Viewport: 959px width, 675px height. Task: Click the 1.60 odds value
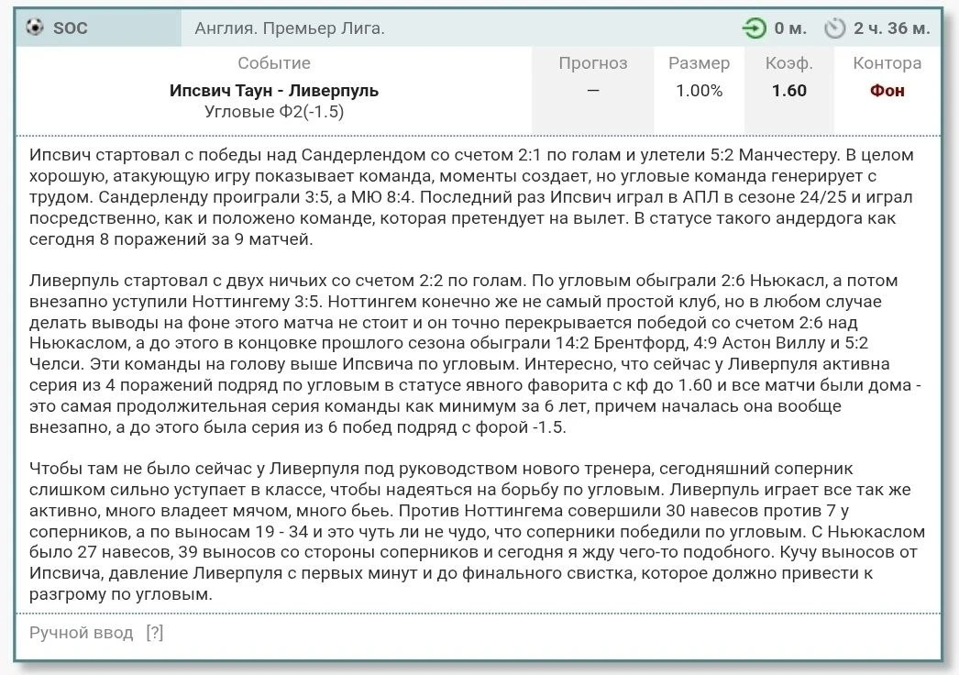pyautogui.click(x=789, y=91)
